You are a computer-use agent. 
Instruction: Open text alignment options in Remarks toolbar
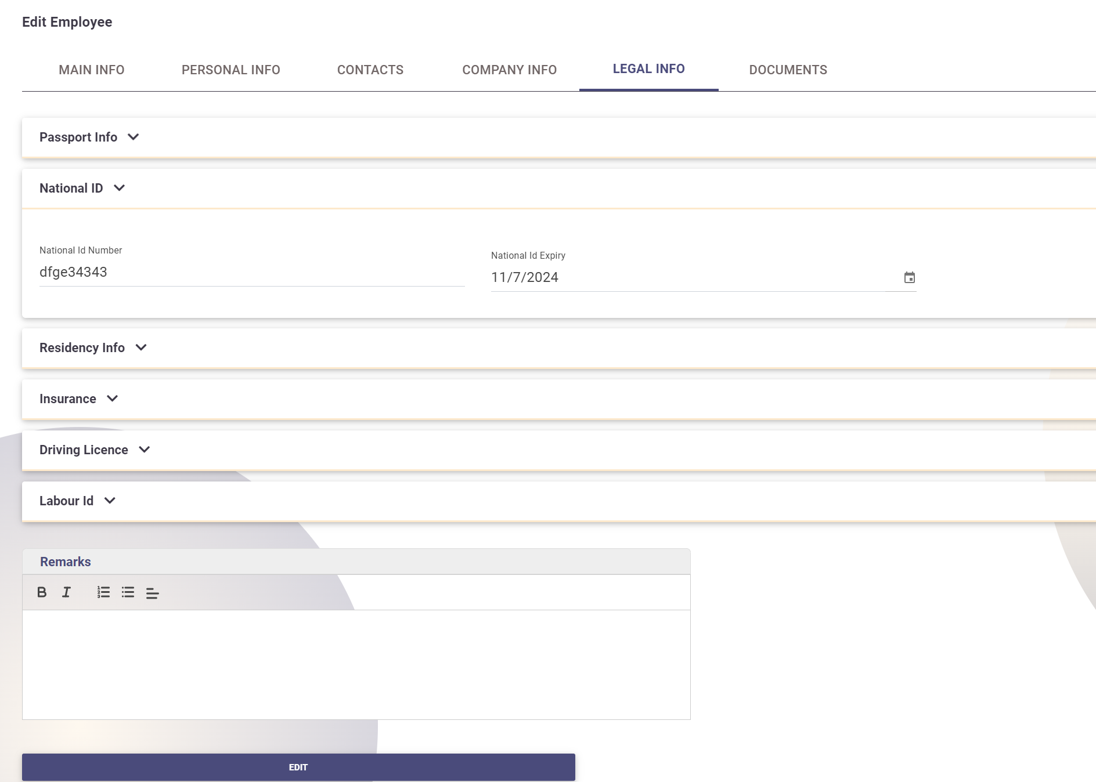click(152, 593)
